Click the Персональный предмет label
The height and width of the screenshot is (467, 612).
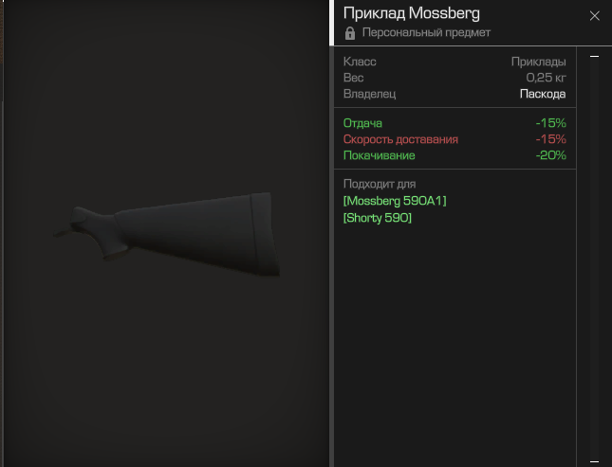[x=426, y=33]
